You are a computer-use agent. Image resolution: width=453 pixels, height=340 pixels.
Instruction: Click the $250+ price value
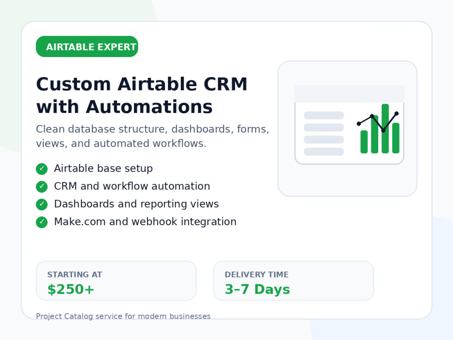point(71,289)
